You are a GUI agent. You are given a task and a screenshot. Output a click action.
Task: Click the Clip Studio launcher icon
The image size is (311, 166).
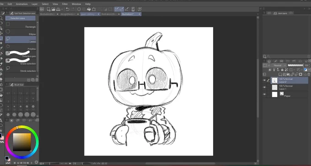pos(42,9)
